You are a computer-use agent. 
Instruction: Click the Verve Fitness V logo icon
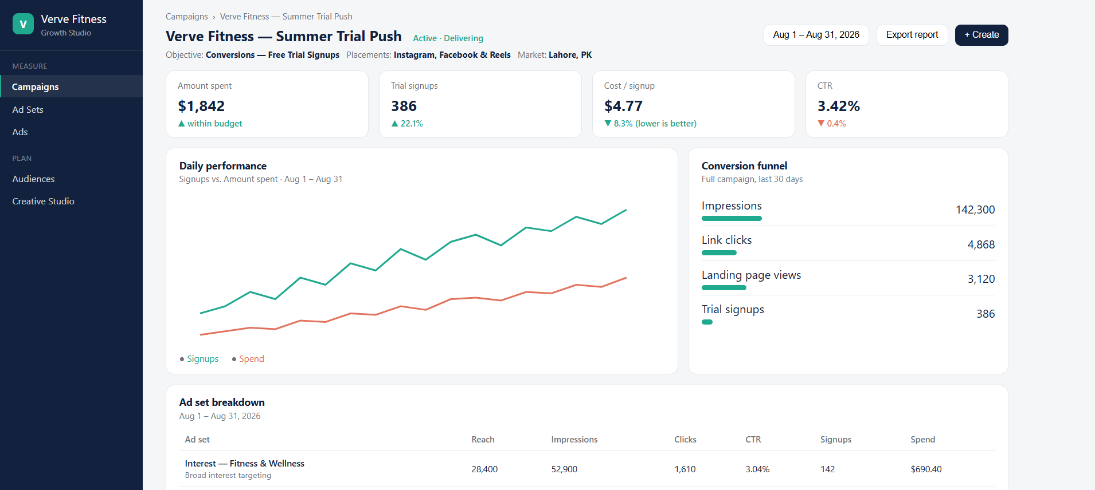coord(23,24)
